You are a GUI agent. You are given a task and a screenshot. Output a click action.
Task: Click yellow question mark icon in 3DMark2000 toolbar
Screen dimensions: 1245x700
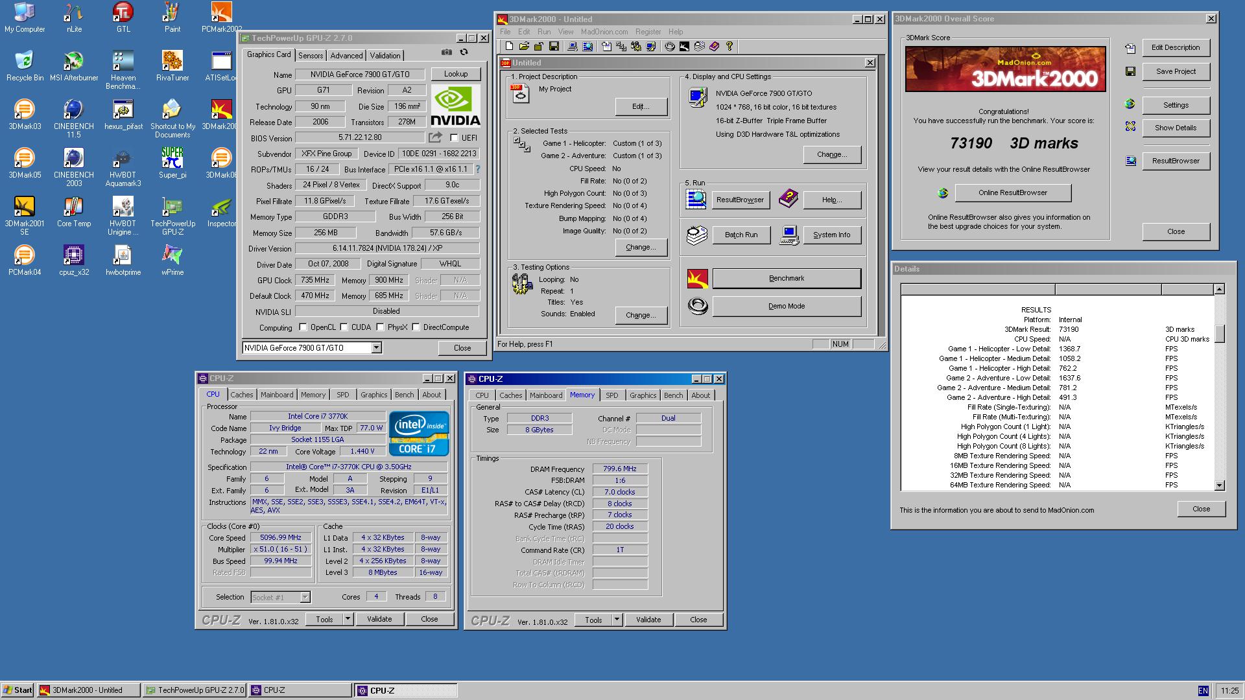coord(729,46)
